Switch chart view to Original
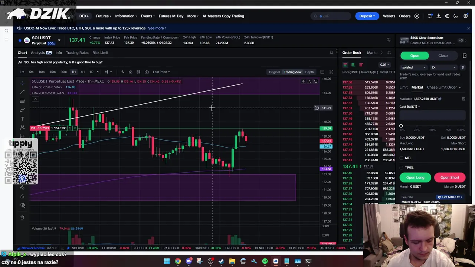The height and width of the screenshot is (267, 475). 274,72
